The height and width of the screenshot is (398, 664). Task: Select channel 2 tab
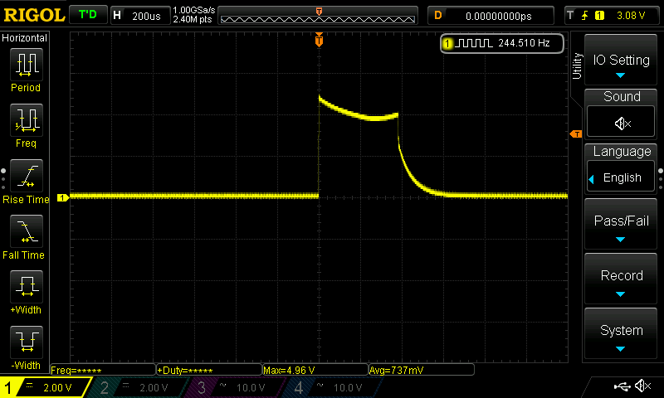pos(138,387)
